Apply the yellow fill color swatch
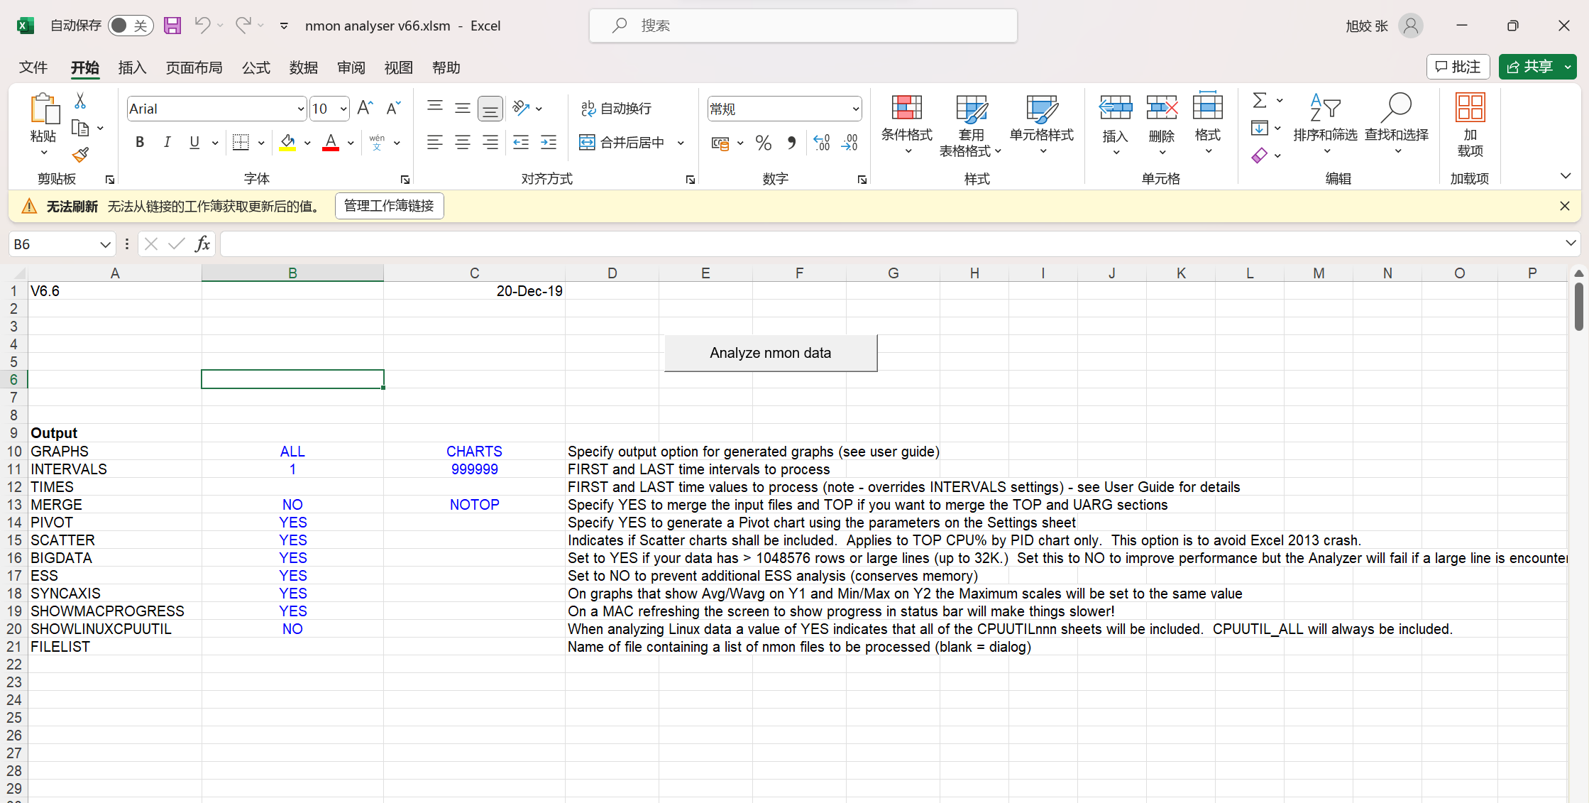 [287, 143]
